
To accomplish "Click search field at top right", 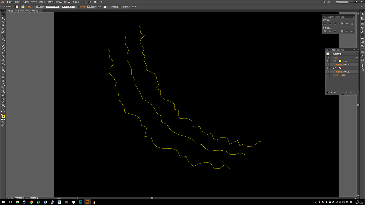I will [x=342, y=2].
